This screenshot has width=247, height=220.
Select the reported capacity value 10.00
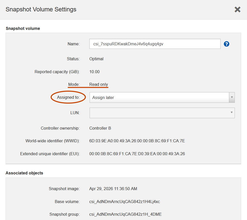pos(94,72)
